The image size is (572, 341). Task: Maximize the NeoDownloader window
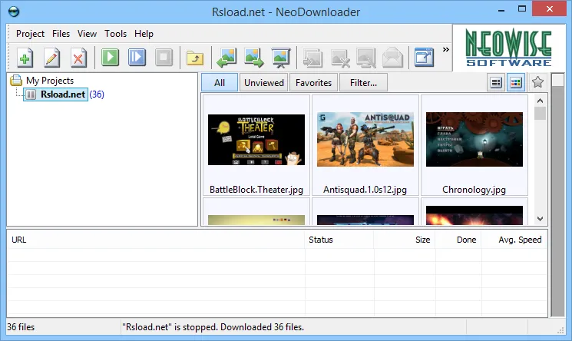pos(522,8)
